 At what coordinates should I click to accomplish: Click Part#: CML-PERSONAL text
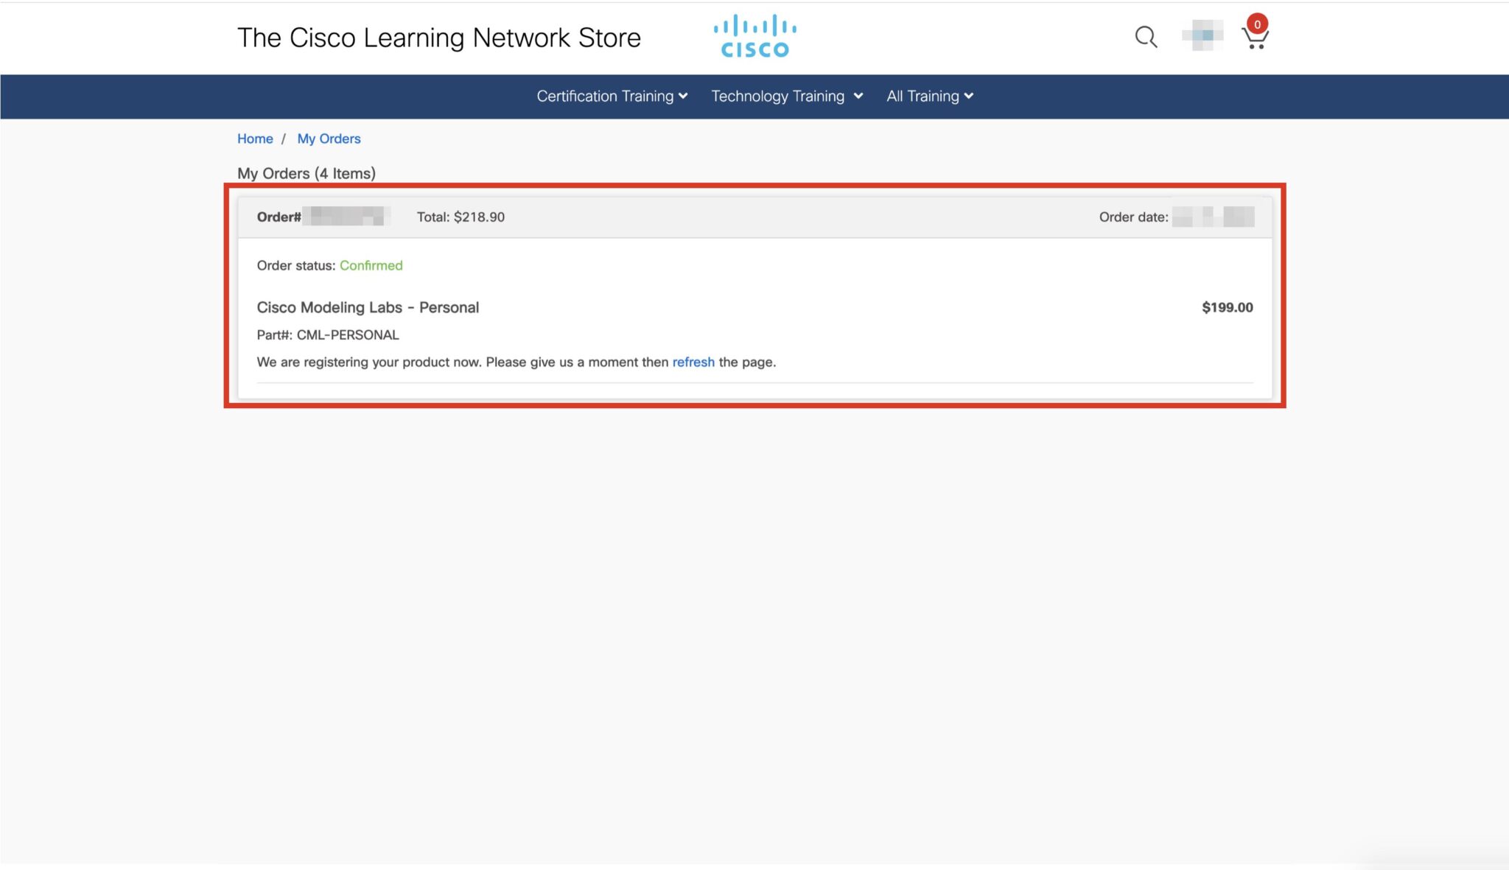click(x=328, y=334)
